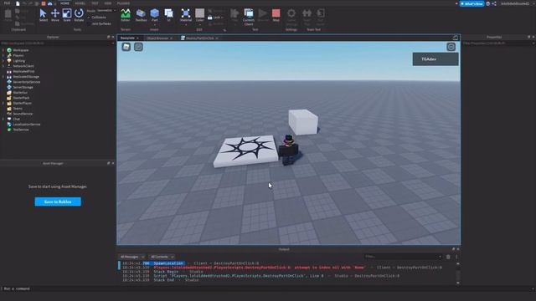Open the Color picker swatch in ribbon
Screen dimensions: 536x301
[x=199, y=13]
